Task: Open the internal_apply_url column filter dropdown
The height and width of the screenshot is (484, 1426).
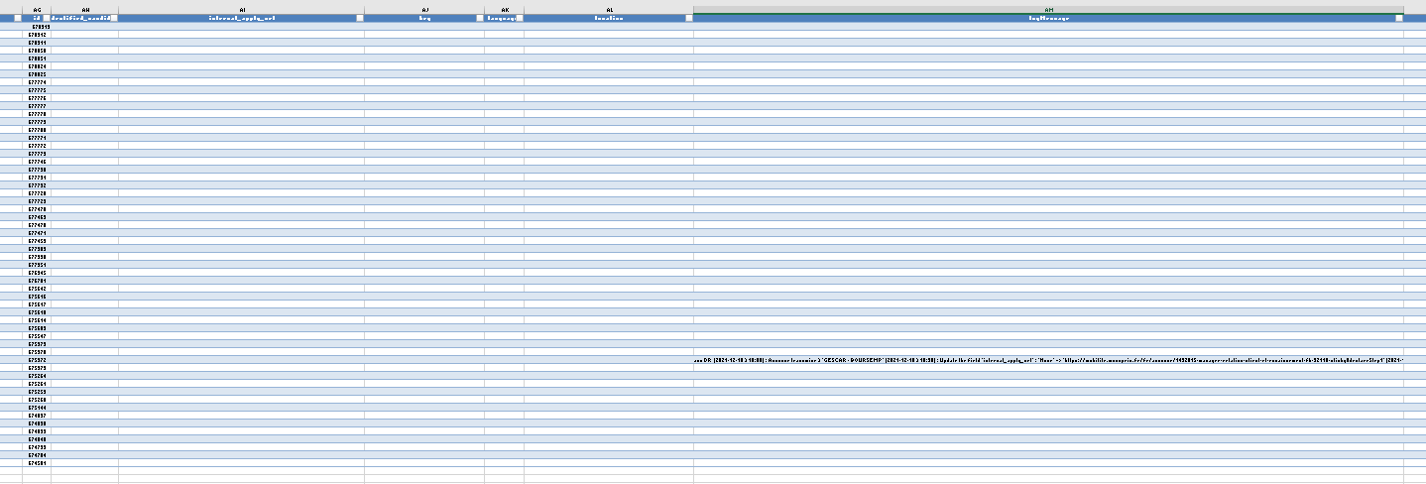Action: 359,18
